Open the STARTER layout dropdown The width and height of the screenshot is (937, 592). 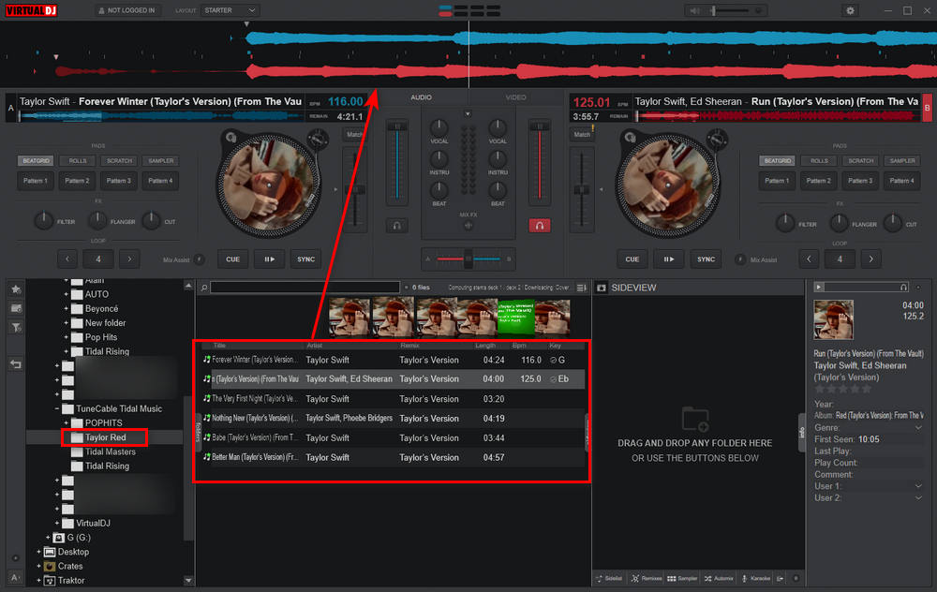tap(231, 10)
